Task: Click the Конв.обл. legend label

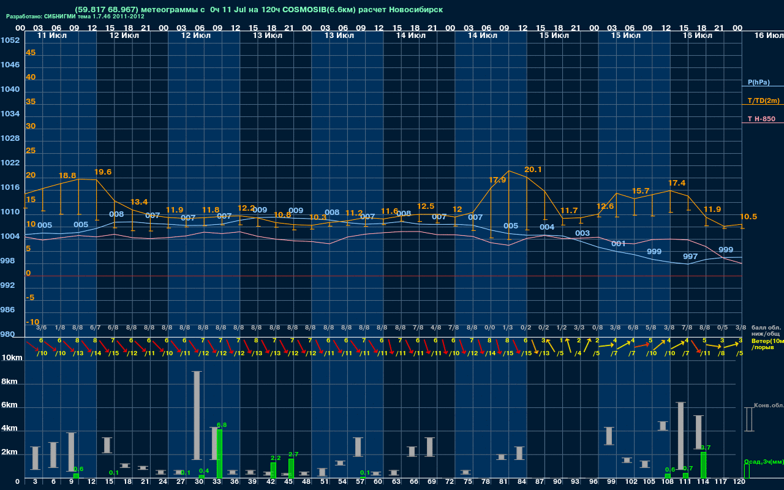Action: pyautogui.click(x=769, y=405)
